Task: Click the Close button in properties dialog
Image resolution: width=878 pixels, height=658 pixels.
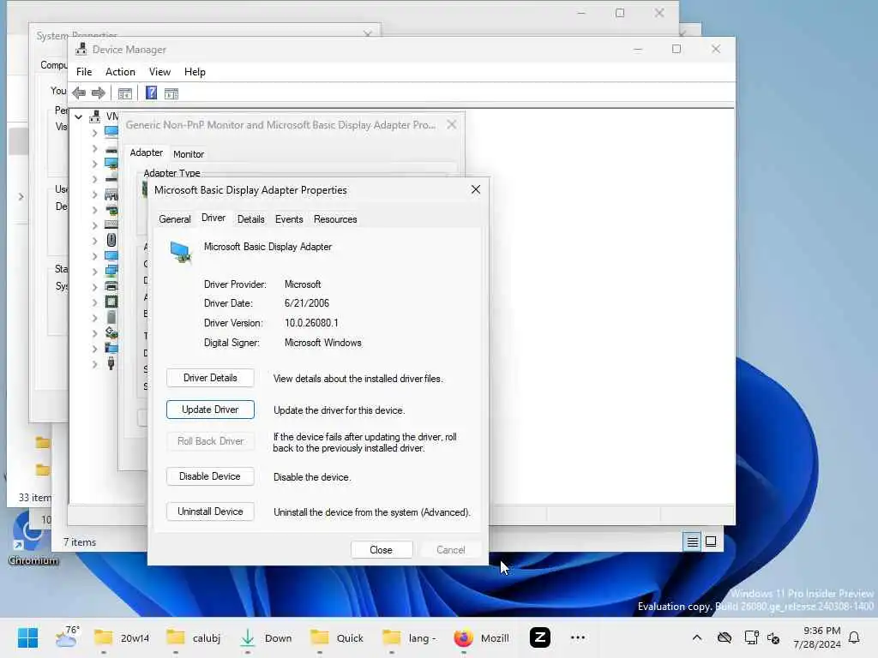Action: click(x=382, y=550)
